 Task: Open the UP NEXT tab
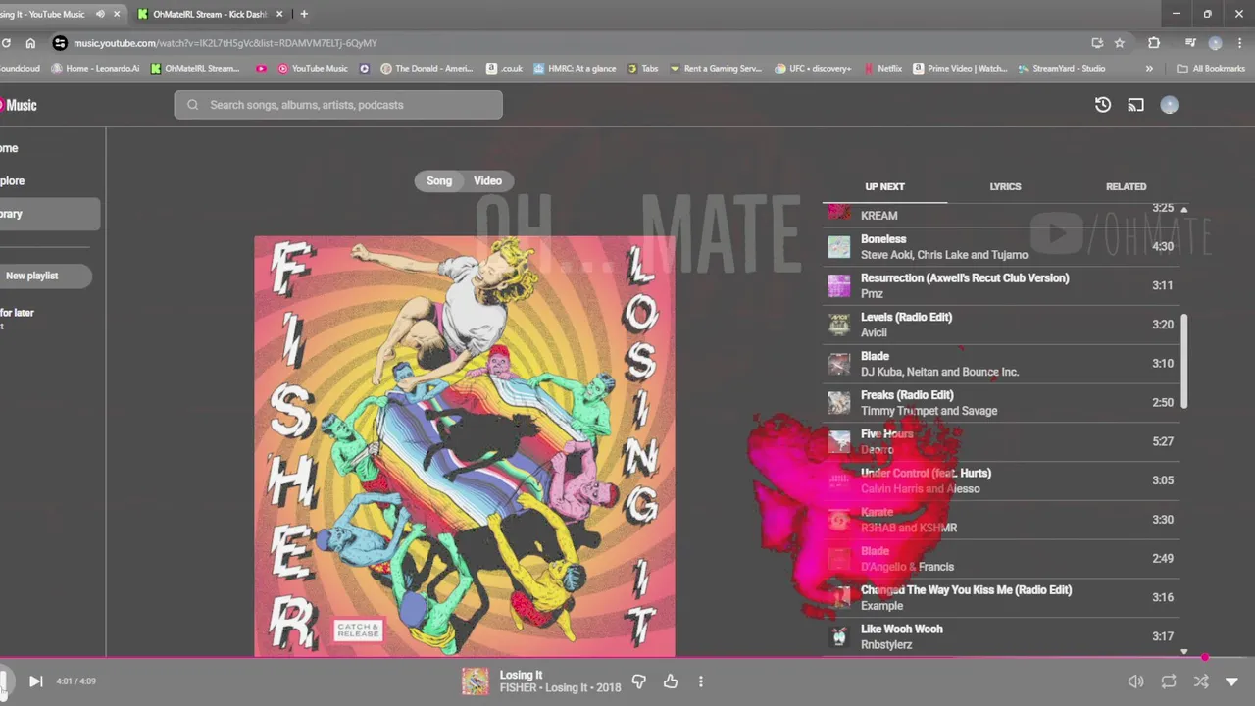[x=884, y=186]
